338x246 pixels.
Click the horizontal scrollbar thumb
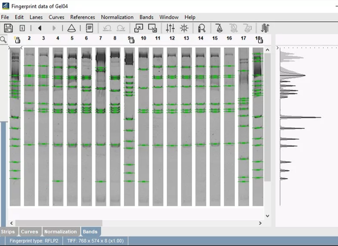tap(59, 223)
